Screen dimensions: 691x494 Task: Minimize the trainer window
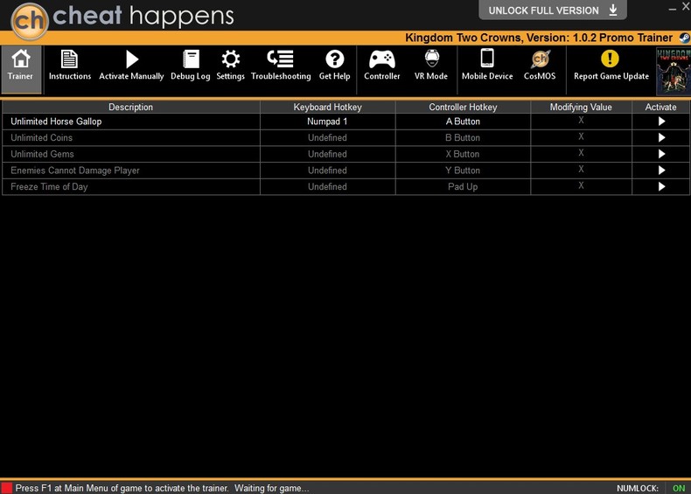click(x=672, y=9)
